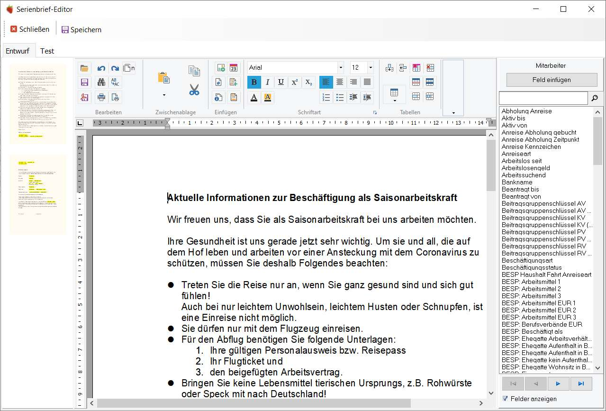Select Bankname in the field list
Viewport: 606px width, 411px height.
tap(517, 182)
